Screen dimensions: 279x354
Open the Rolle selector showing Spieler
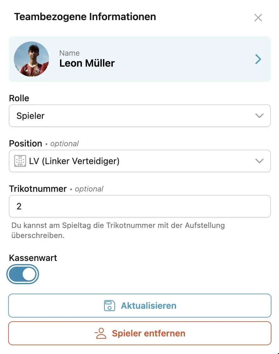pos(140,116)
